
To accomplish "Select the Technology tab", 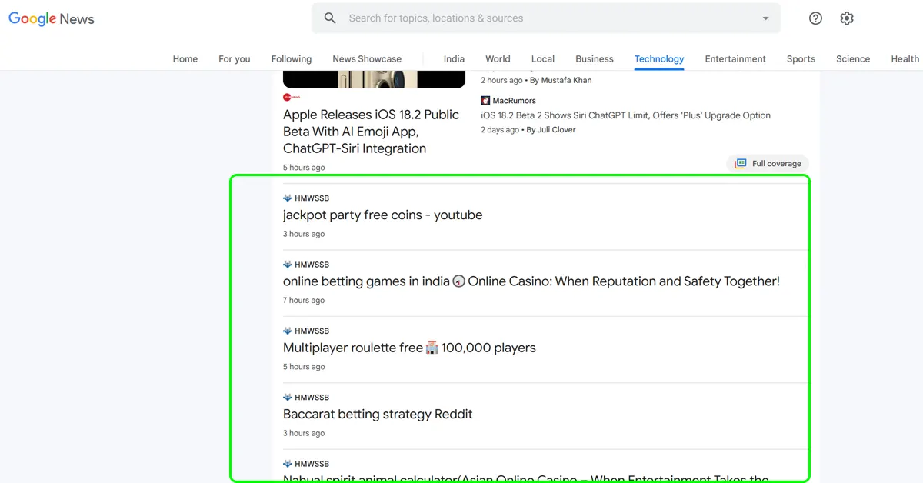I will coord(659,59).
